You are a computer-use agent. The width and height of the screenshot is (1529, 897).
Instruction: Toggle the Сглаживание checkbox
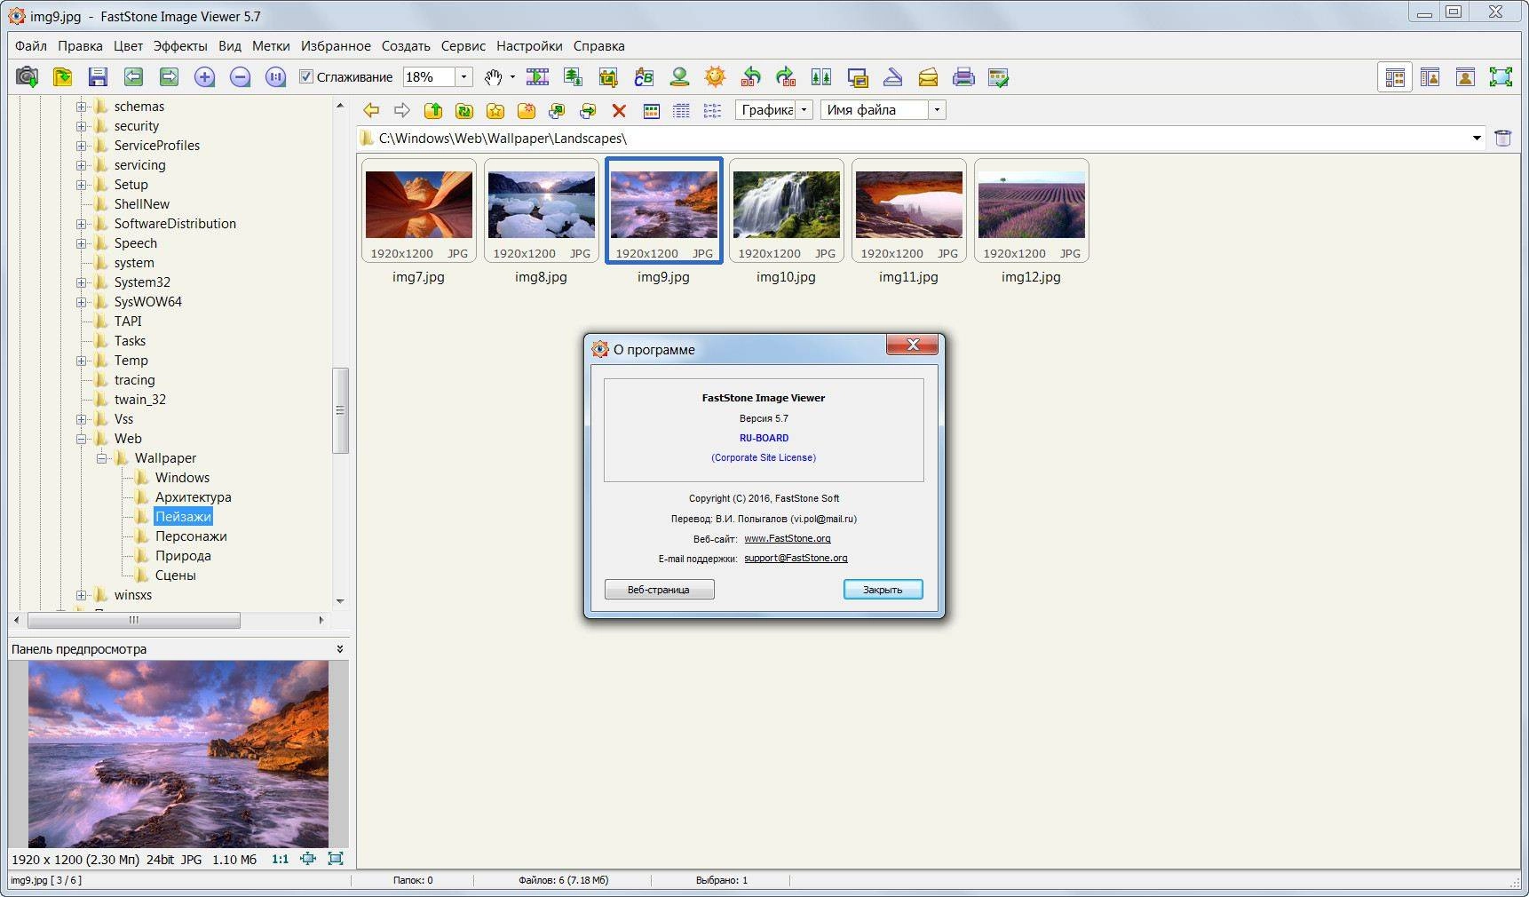pos(306,77)
